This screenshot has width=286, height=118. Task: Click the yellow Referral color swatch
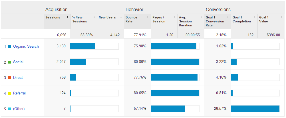pos(10,93)
